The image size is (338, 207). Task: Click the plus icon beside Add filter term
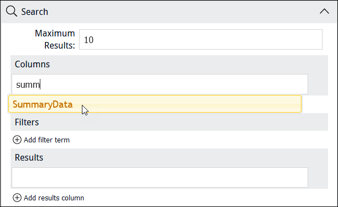(x=17, y=140)
